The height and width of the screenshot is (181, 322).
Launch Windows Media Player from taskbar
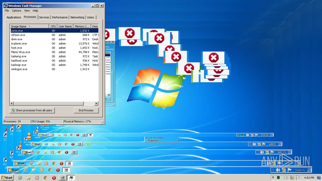[x=37, y=178]
